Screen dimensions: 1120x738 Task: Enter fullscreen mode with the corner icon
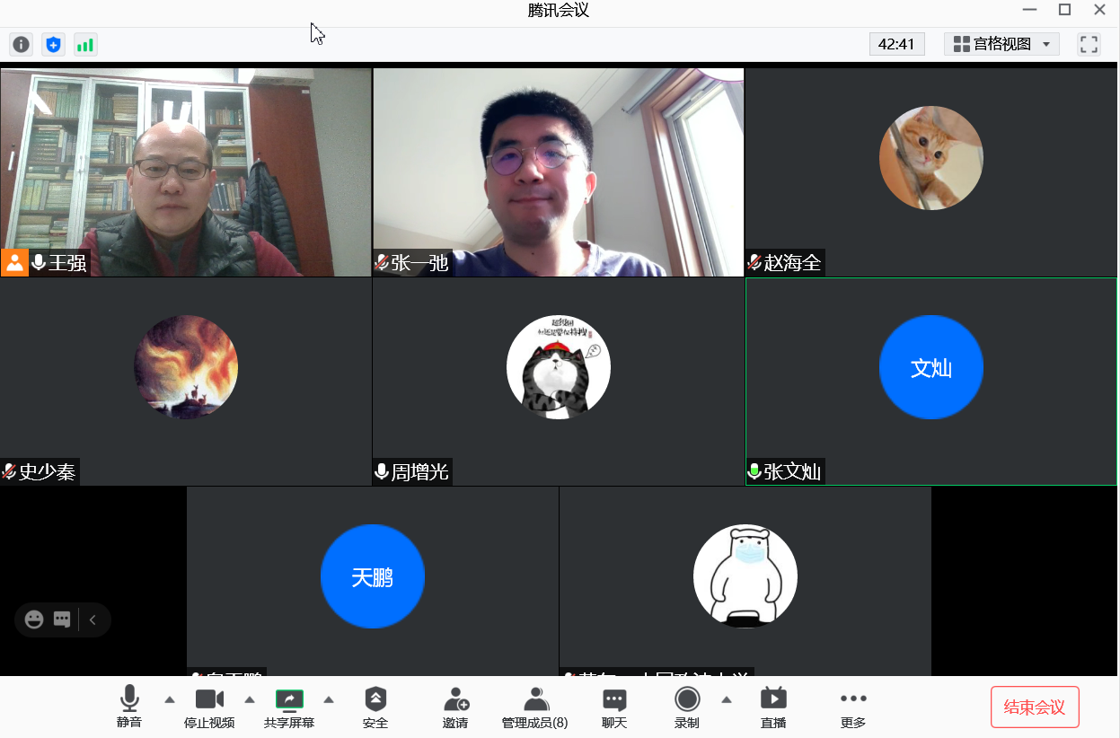pyautogui.click(x=1089, y=44)
